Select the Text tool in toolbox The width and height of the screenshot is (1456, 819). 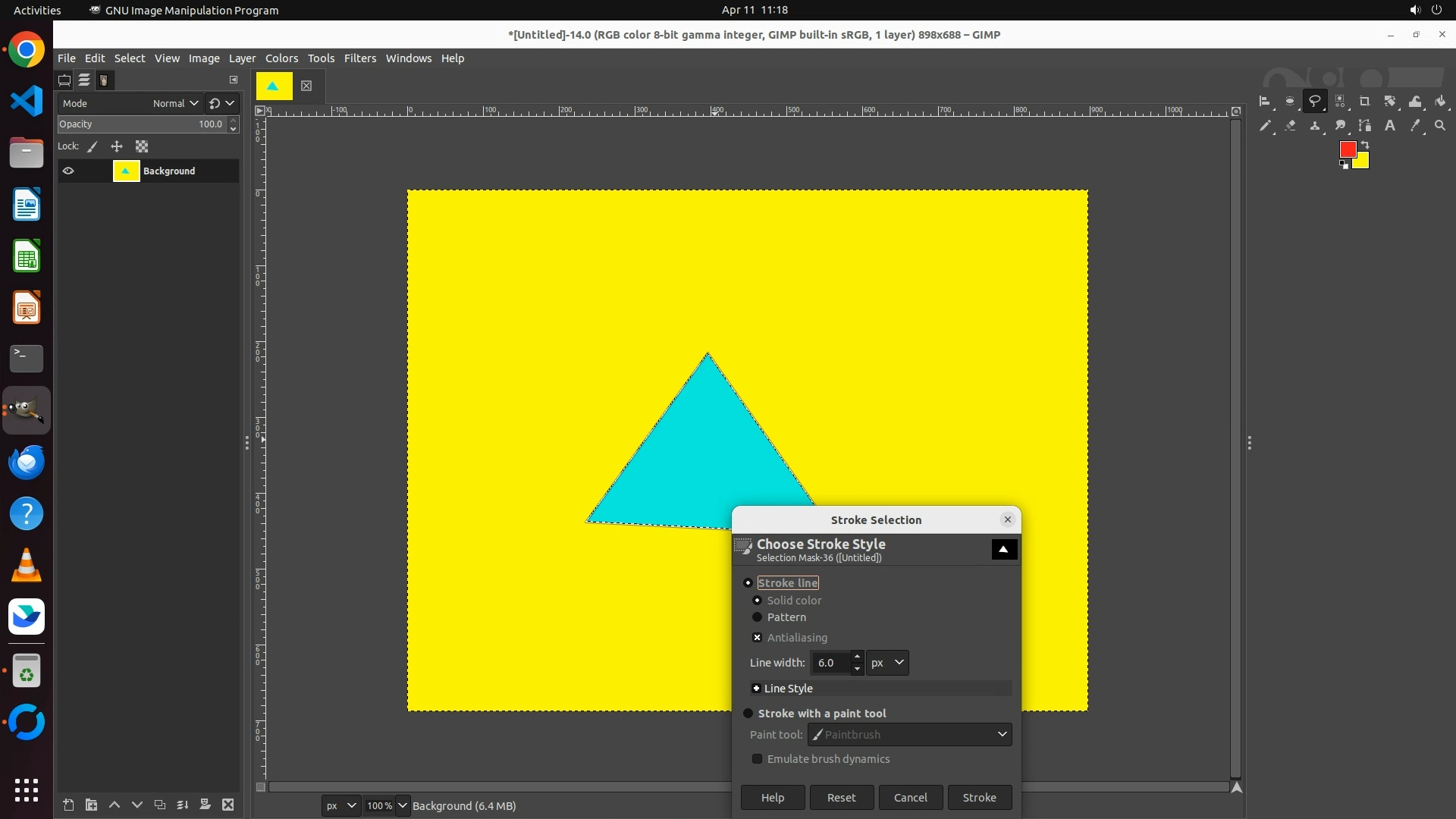[1390, 126]
